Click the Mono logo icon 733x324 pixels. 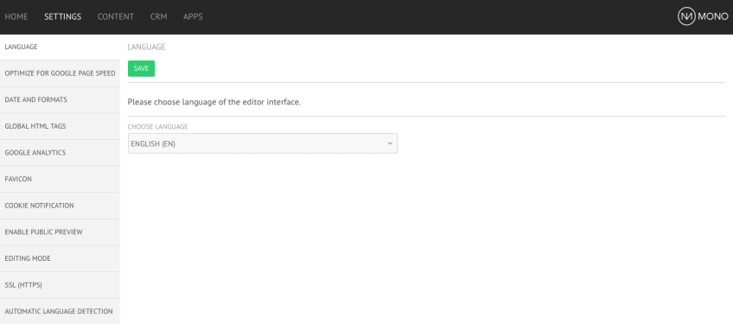686,16
